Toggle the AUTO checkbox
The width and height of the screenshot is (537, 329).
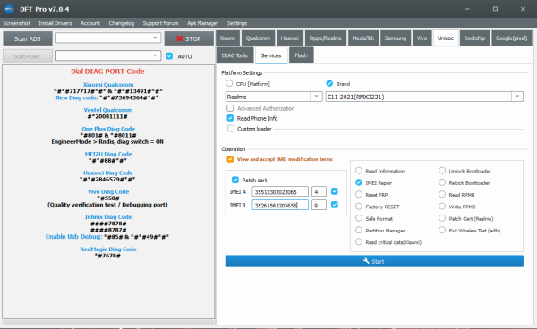[169, 56]
